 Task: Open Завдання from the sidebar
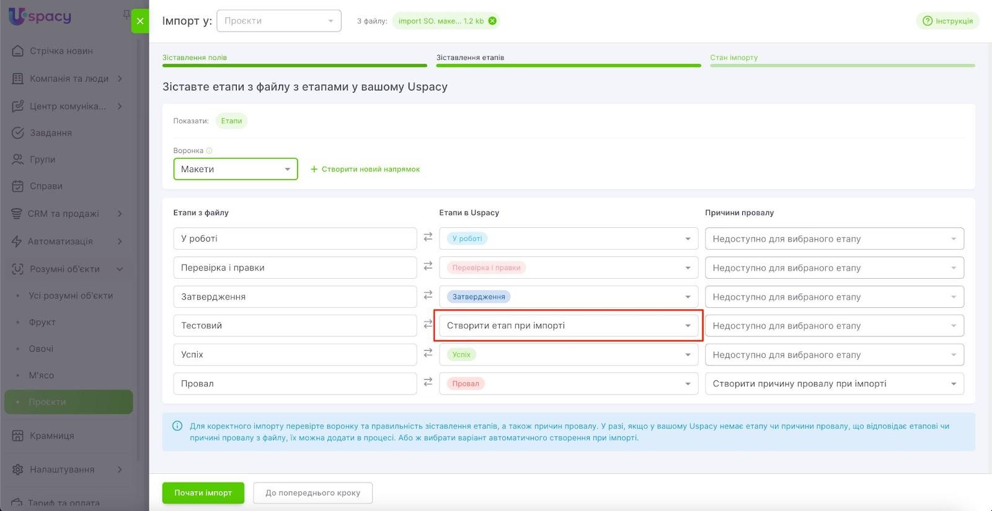pyautogui.click(x=51, y=133)
